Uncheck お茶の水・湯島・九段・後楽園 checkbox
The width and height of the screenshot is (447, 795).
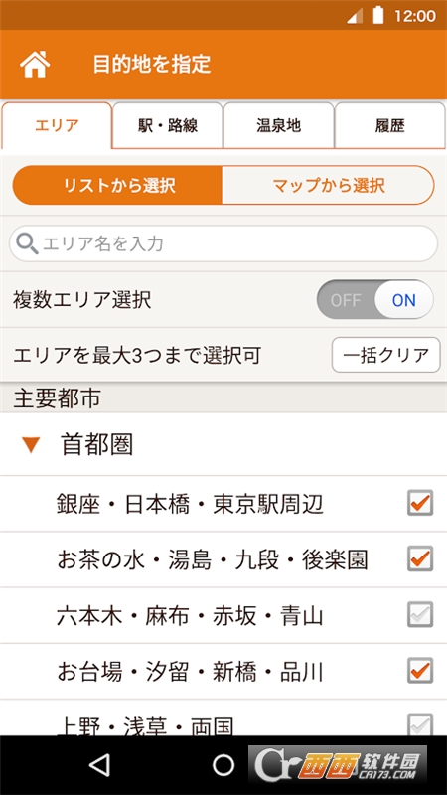pos(420,558)
